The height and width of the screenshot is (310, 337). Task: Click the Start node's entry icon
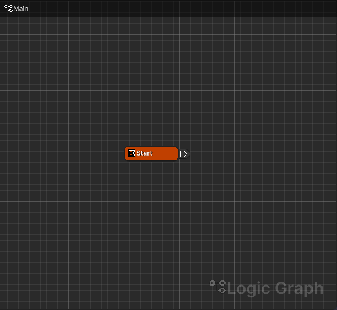pos(131,153)
